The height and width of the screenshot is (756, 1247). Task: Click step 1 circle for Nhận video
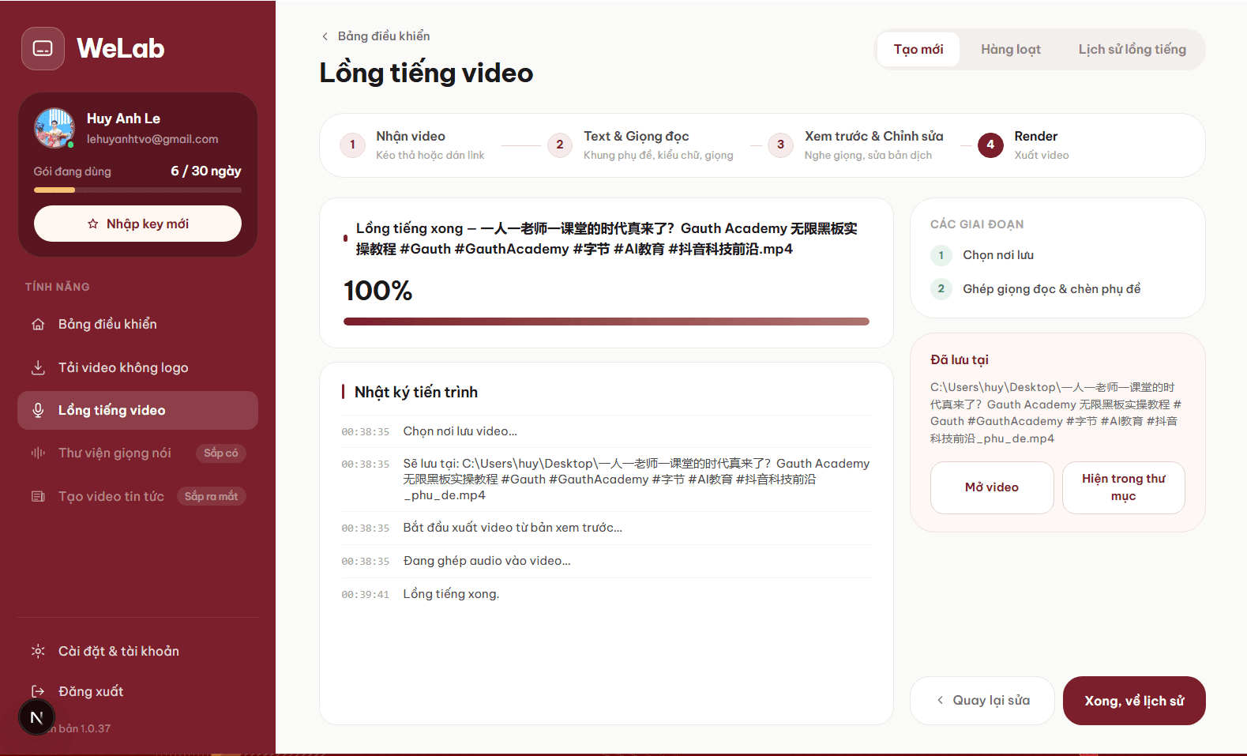click(352, 145)
